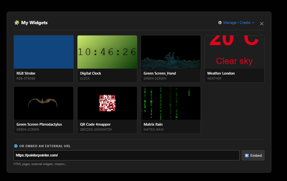Click the 'CLOCK' type label
This screenshot has width=287, height=181.
click(85, 79)
